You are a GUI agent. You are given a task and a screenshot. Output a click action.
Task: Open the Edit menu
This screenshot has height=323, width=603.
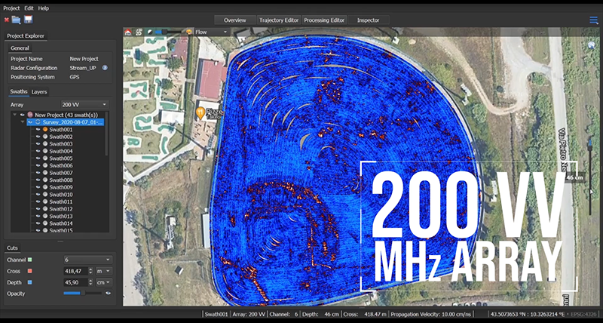tap(29, 8)
